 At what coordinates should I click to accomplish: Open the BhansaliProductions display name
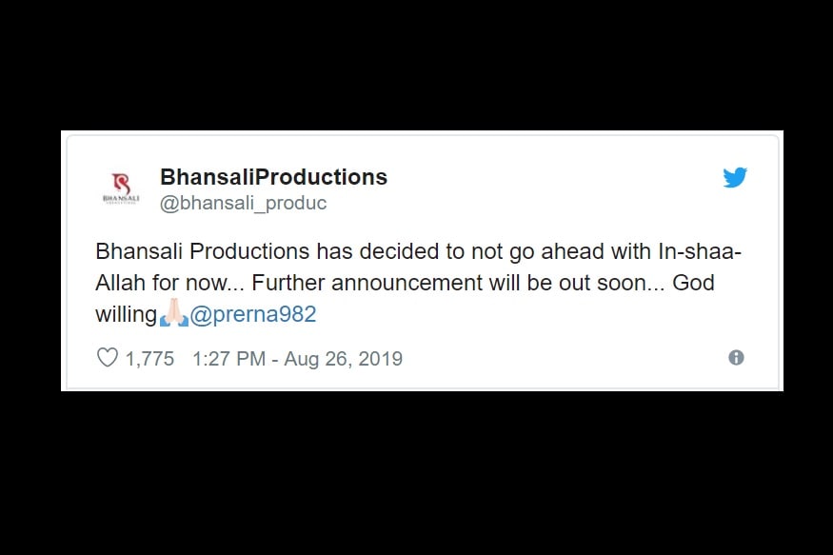click(x=273, y=177)
